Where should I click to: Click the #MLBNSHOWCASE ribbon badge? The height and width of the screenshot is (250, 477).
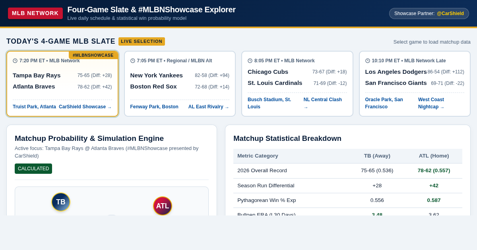[93, 55]
